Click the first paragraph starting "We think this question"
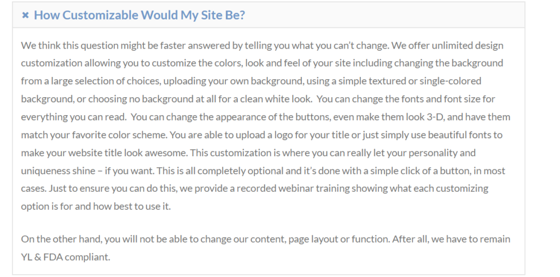The height and width of the screenshot is (277, 560). tap(262, 126)
